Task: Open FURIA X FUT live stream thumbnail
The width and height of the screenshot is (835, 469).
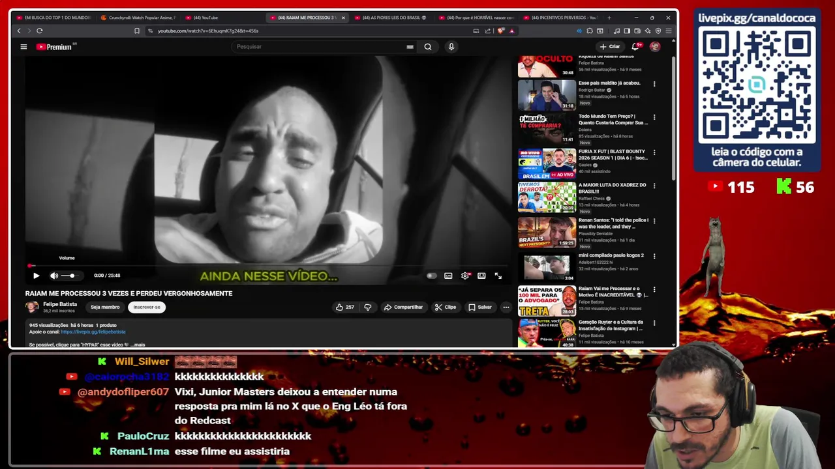Action: click(547, 163)
